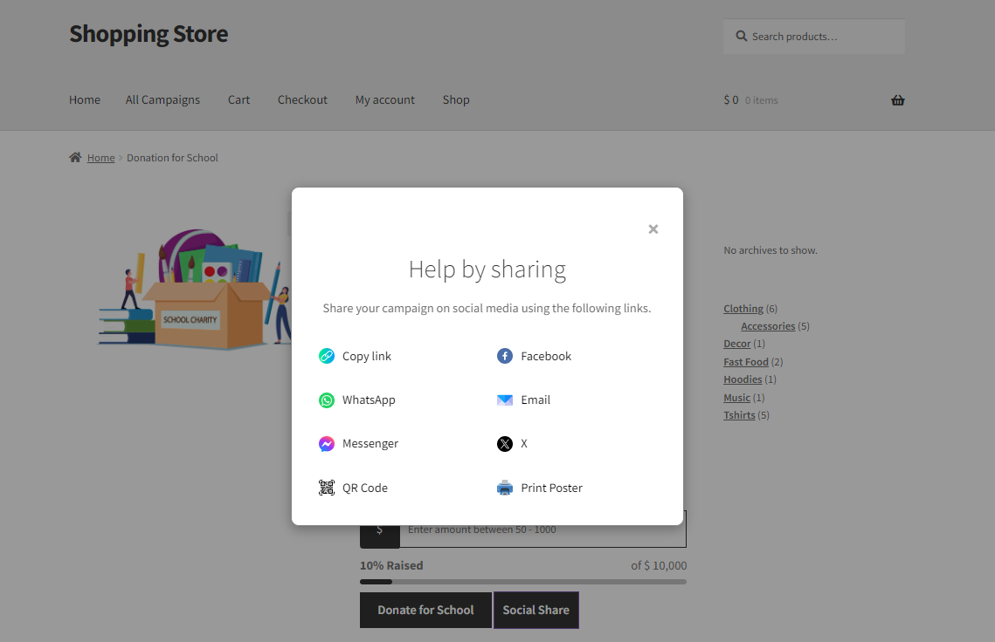Share via WhatsApp text label
The height and width of the screenshot is (642, 995).
coord(369,400)
